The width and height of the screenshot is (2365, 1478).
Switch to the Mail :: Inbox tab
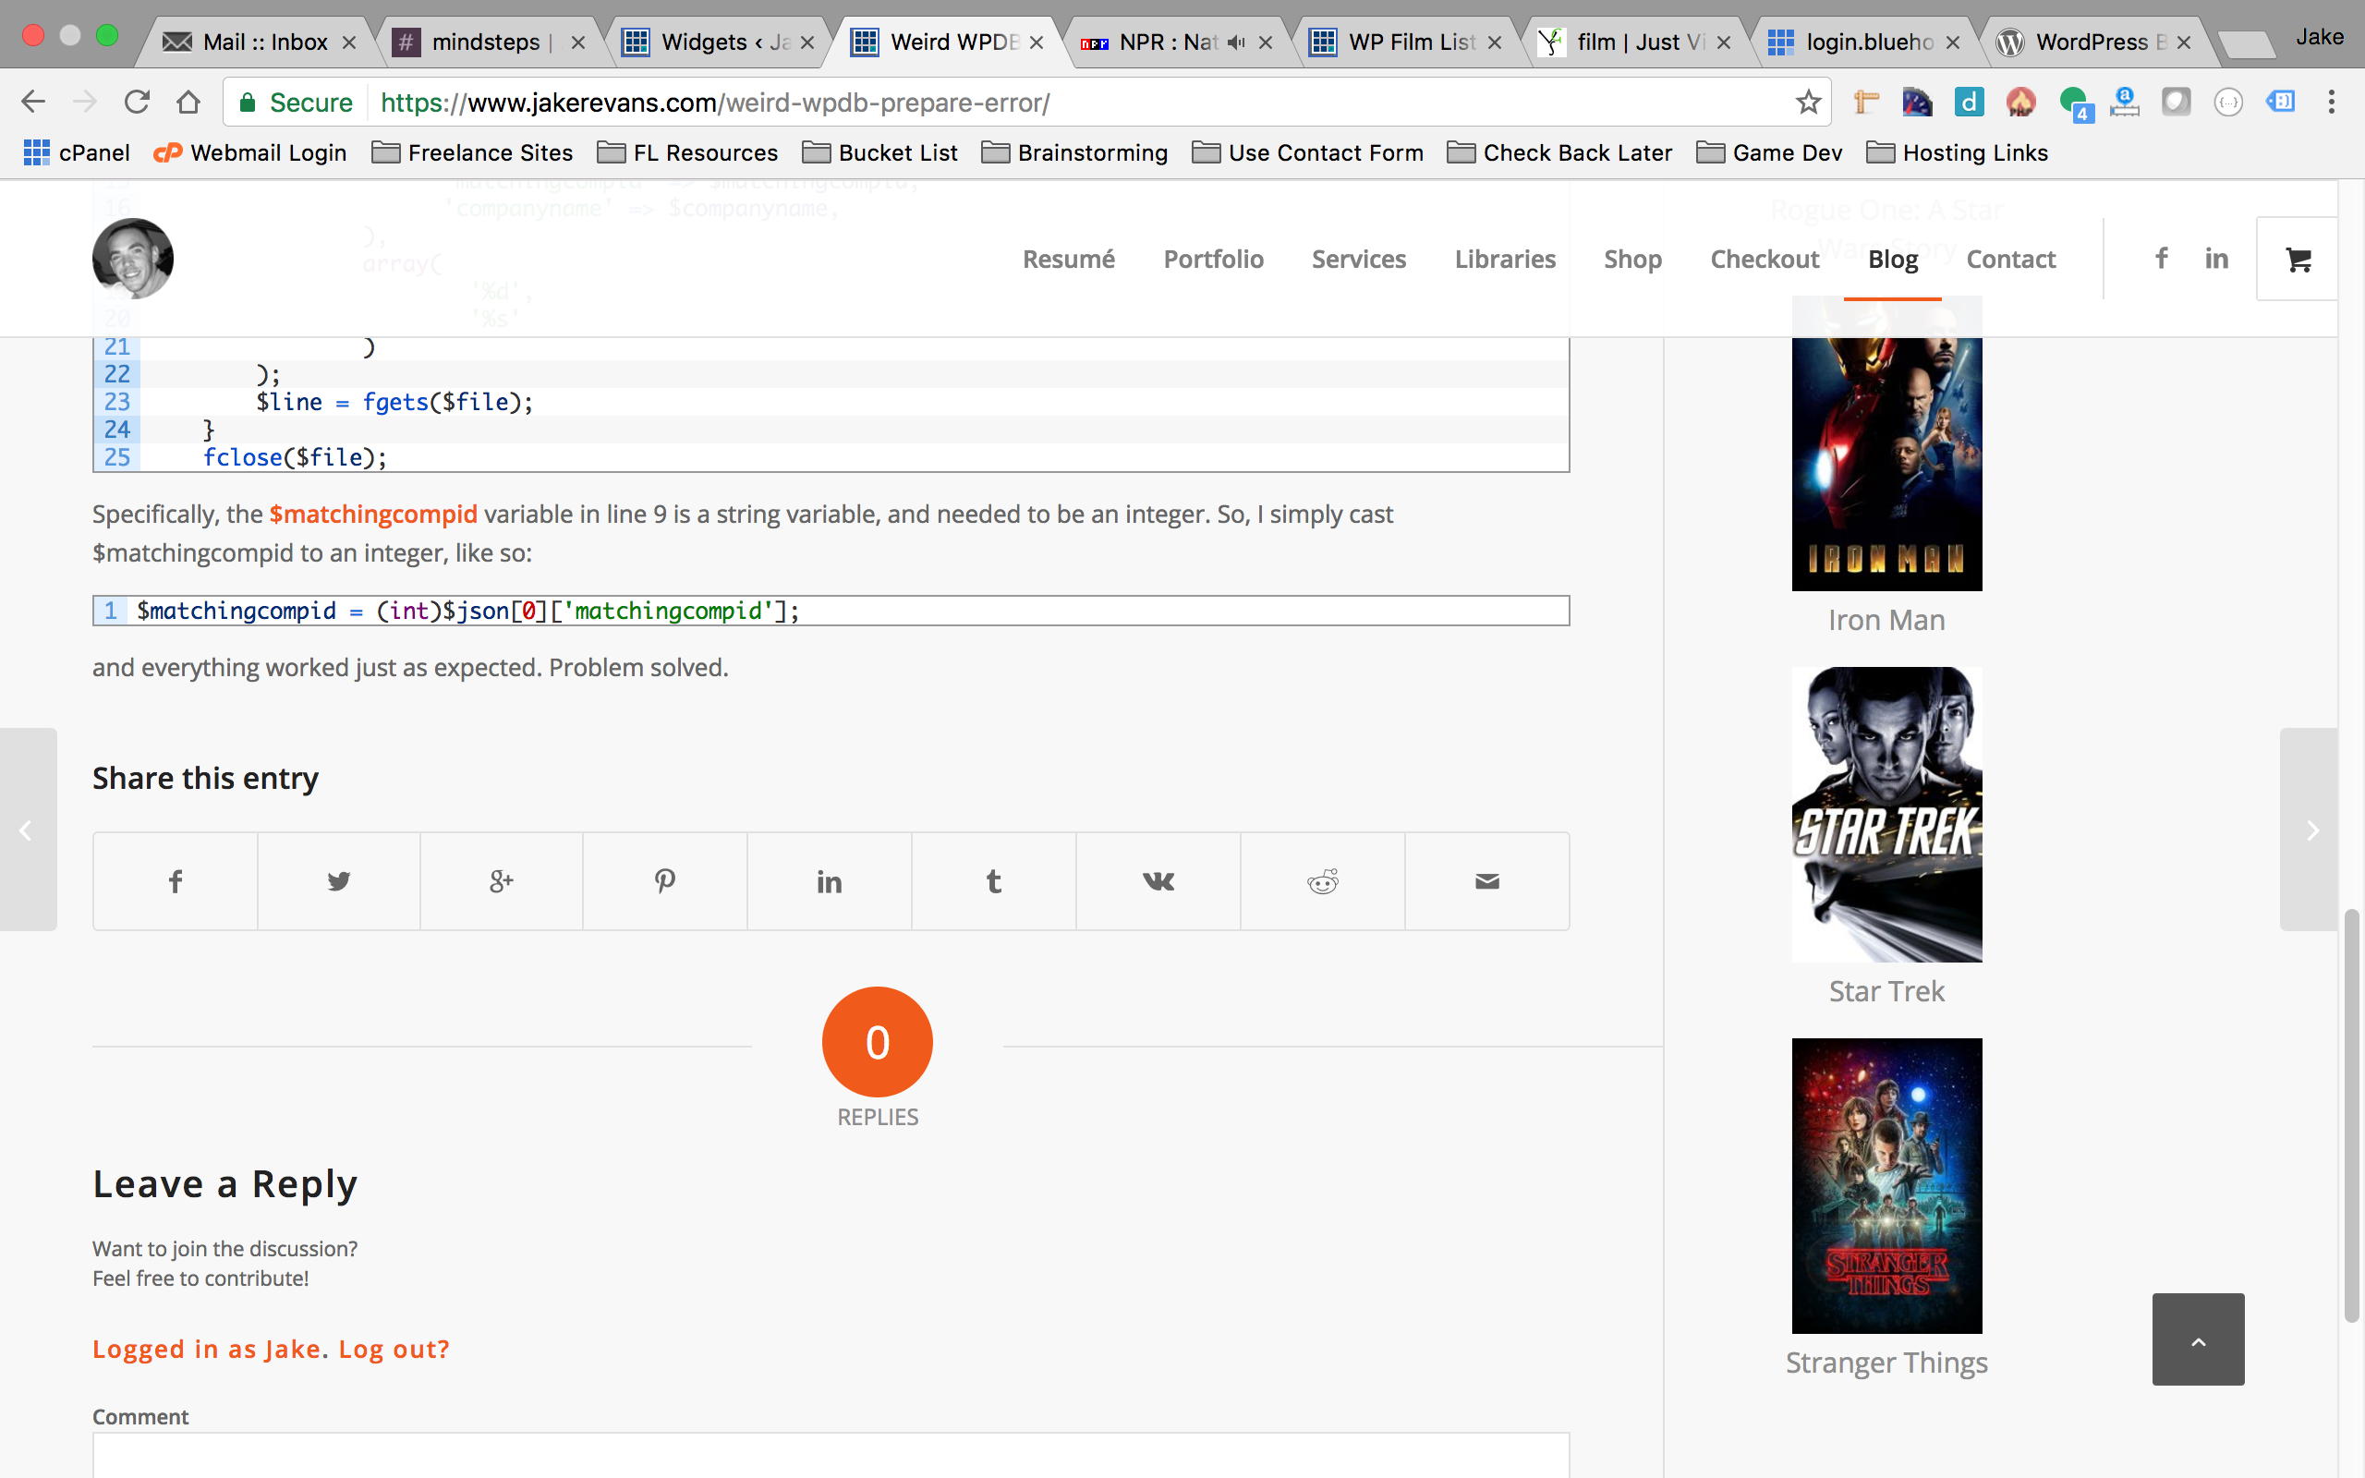[x=259, y=42]
